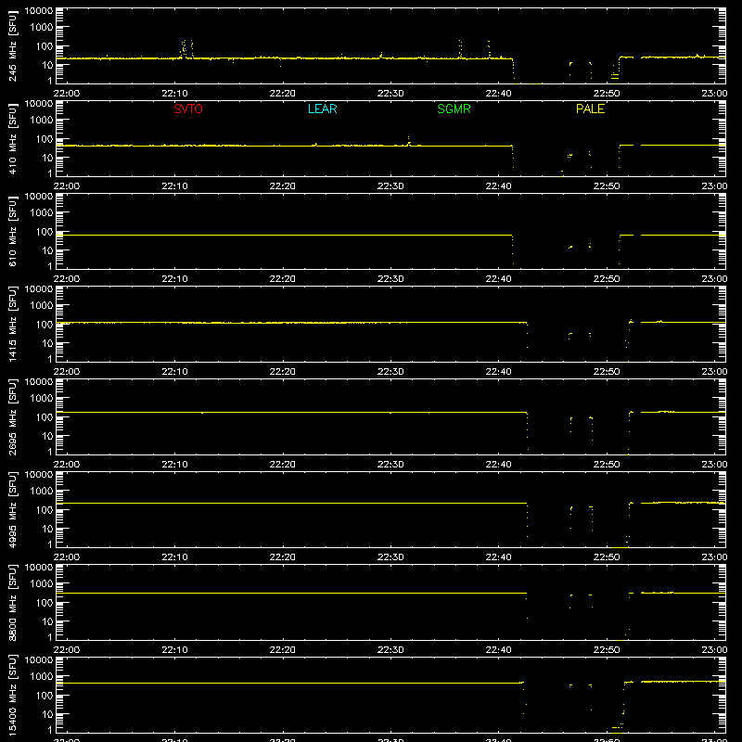
Task: Click the green SGMR station label
Action: point(454,109)
